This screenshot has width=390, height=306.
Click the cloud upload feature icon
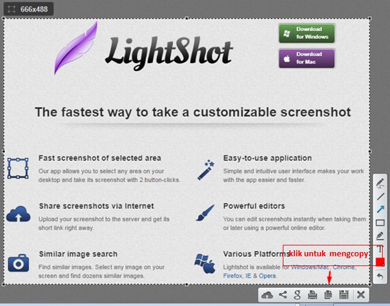18,215
